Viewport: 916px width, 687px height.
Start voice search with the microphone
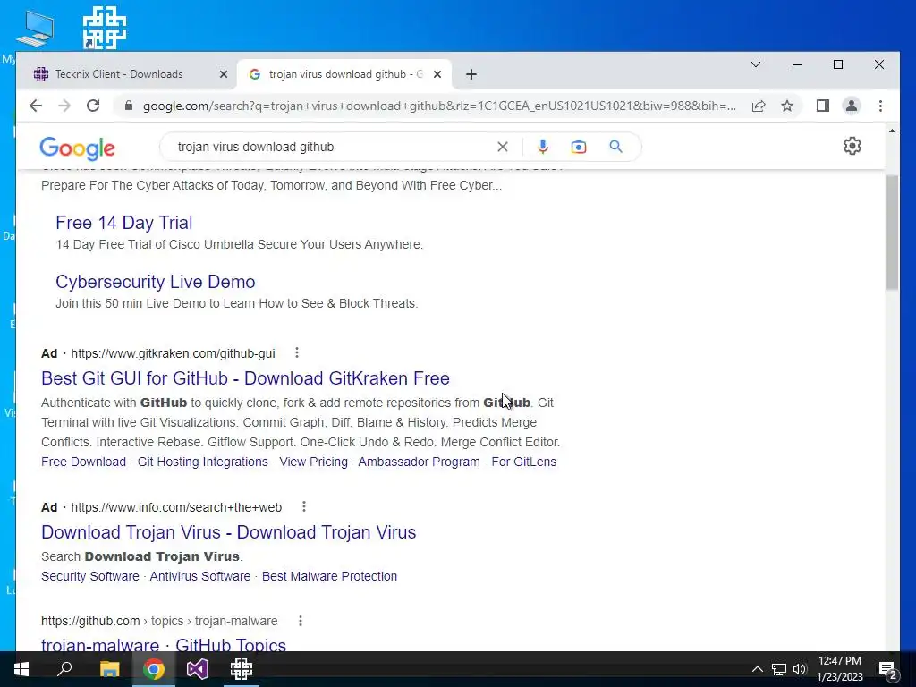(x=543, y=147)
